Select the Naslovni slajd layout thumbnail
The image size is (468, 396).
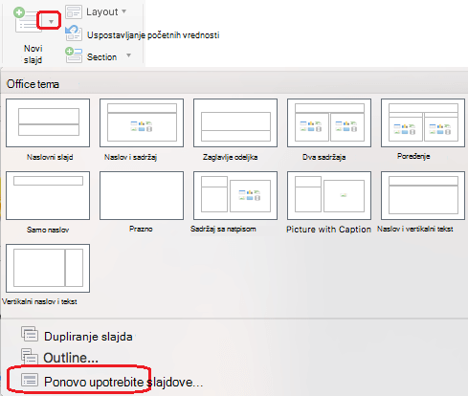pos(48,122)
